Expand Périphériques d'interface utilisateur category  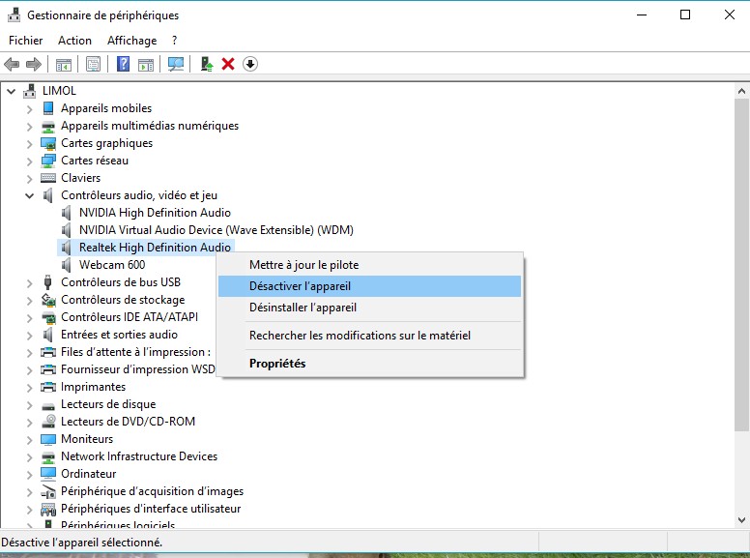tap(30, 510)
